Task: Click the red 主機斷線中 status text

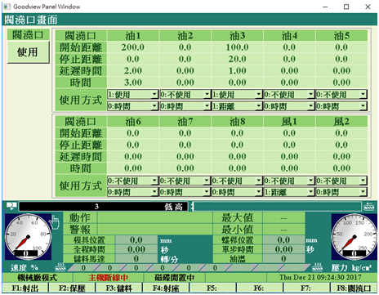Action: click(109, 278)
